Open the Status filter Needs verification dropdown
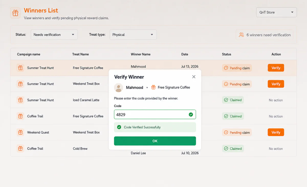307x187 pixels. (x=54, y=35)
